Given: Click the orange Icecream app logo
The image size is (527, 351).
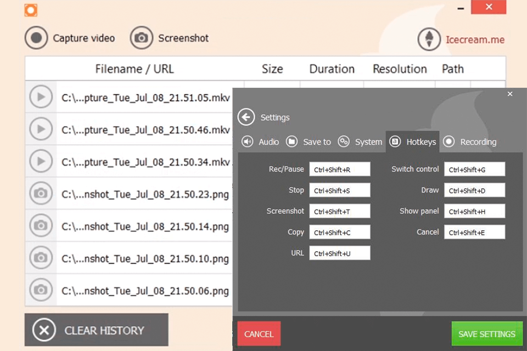Looking at the screenshot, I should pyautogui.click(x=31, y=10).
